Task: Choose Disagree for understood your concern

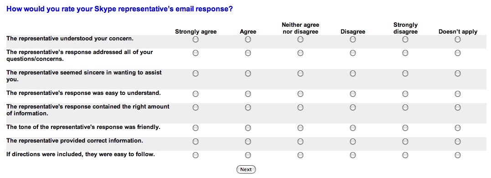Action: 352,40
